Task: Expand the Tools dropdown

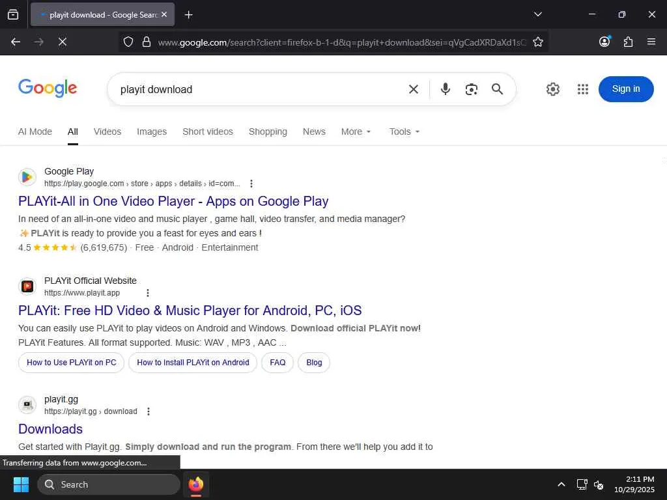Action: (x=404, y=132)
